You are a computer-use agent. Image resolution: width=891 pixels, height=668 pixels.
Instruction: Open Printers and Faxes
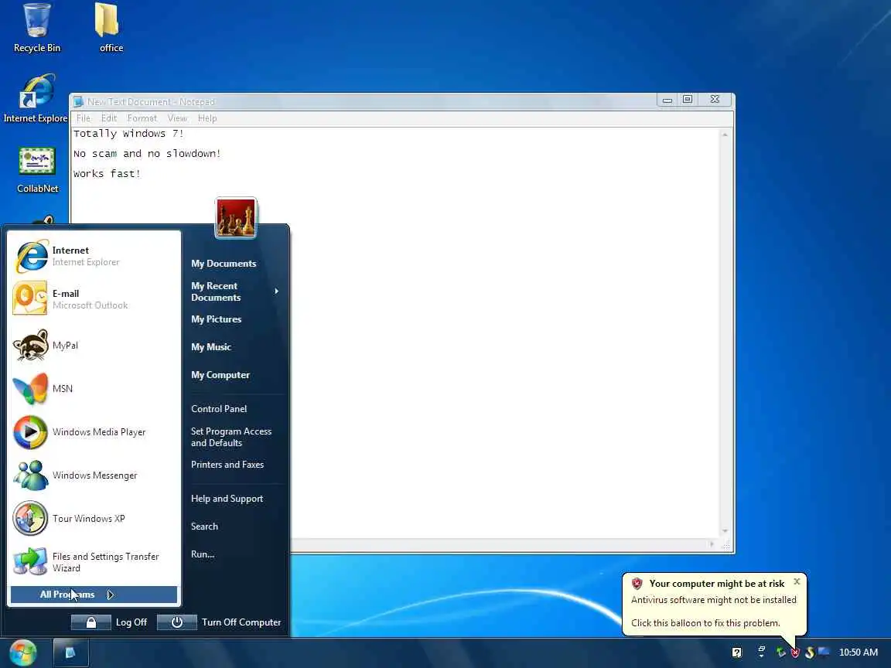click(227, 465)
